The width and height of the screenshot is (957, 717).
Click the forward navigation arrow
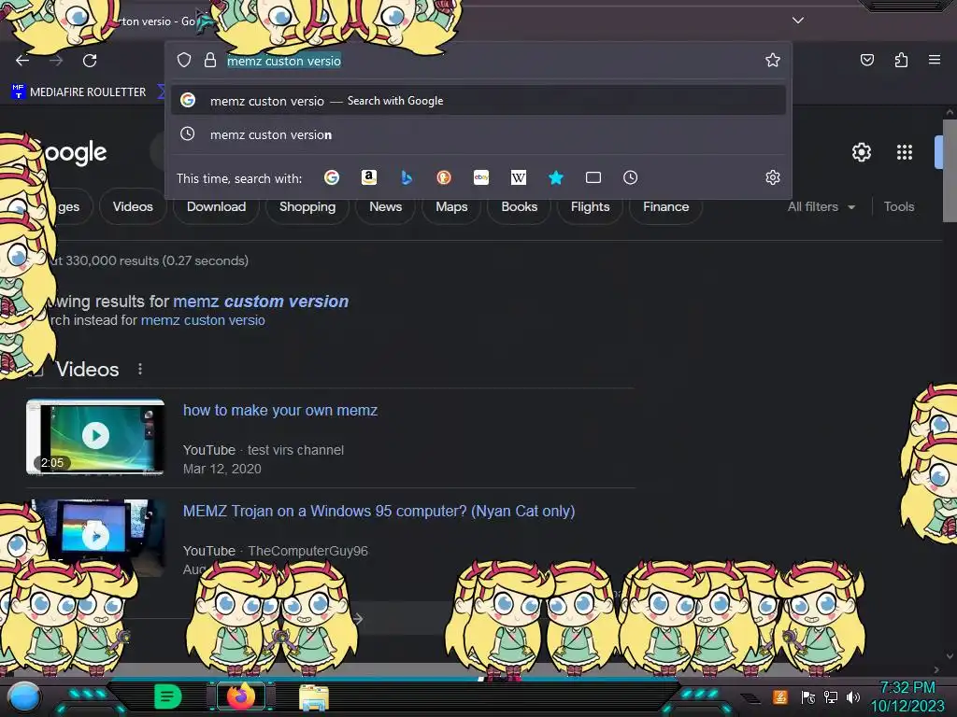(x=56, y=61)
